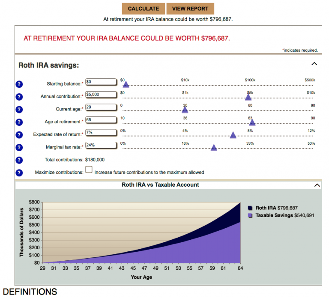Click the red retirement balance headline
Image resolution: width=329 pixels, height=298 pixels.
point(127,39)
